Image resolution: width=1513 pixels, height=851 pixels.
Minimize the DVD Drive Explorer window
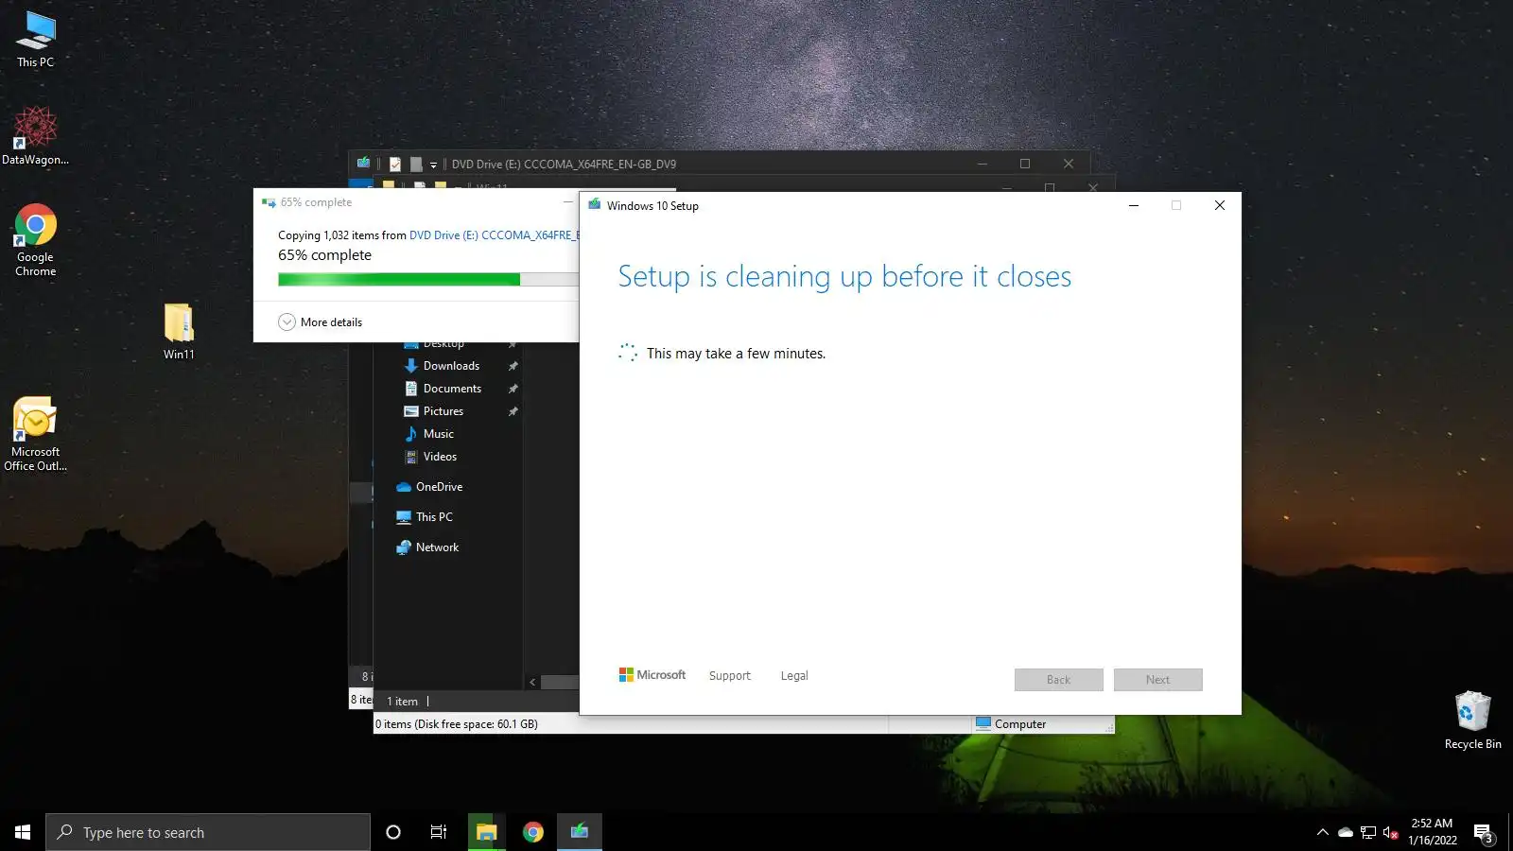click(982, 164)
